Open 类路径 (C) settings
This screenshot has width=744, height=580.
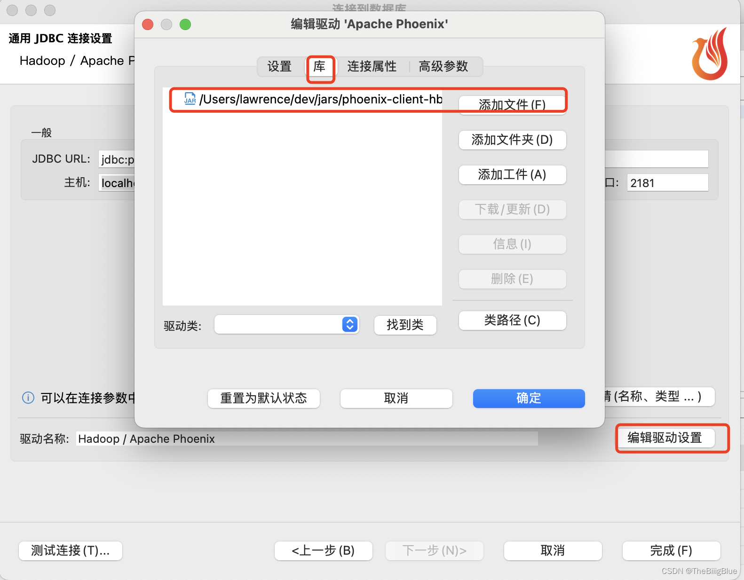(512, 320)
